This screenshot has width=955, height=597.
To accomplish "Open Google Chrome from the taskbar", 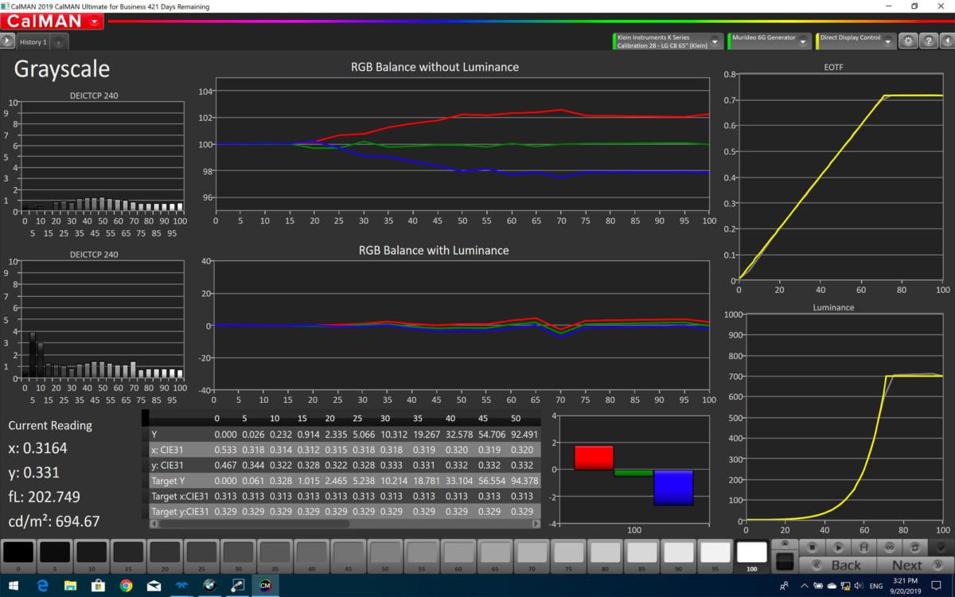I will pos(126,585).
